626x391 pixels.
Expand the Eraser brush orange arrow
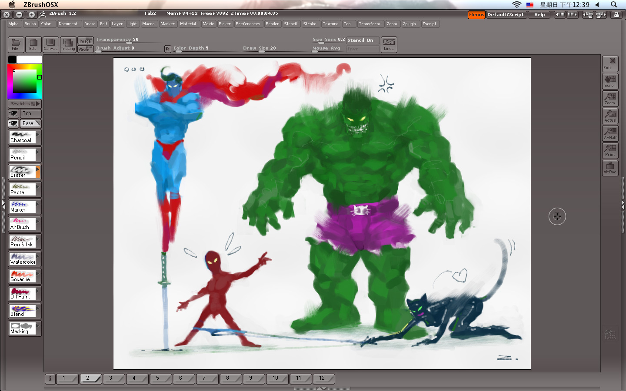(x=38, y=172)
